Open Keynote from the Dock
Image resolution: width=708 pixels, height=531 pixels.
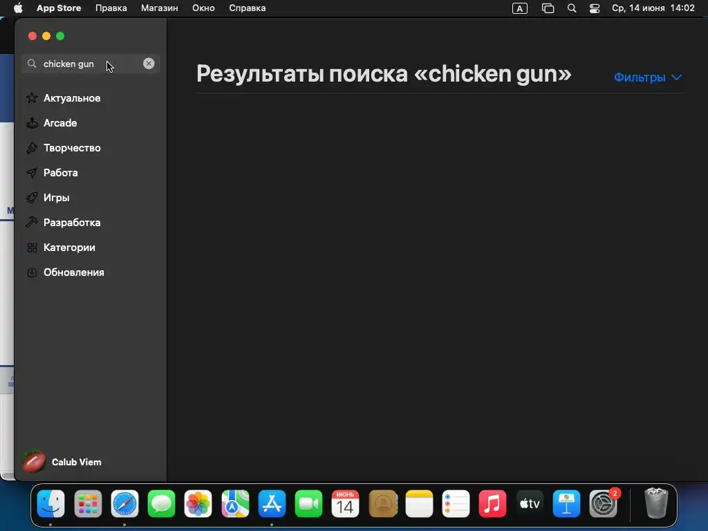pyautogui.click(x=566, y=503)
